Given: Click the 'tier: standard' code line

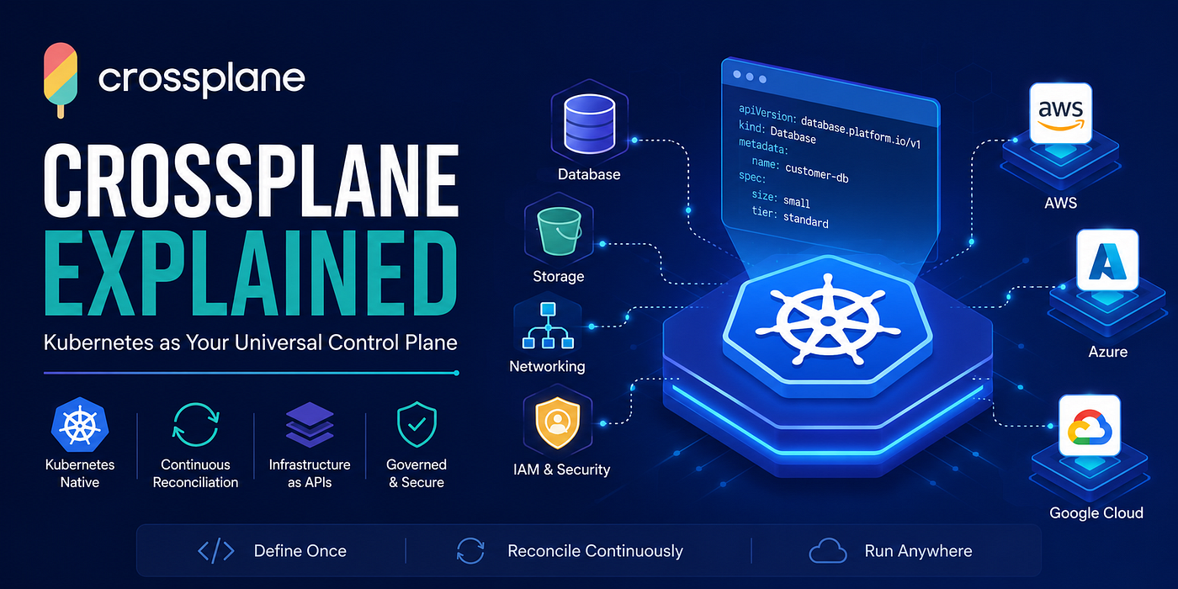Looking at the screenshot, I should point(788,219).
